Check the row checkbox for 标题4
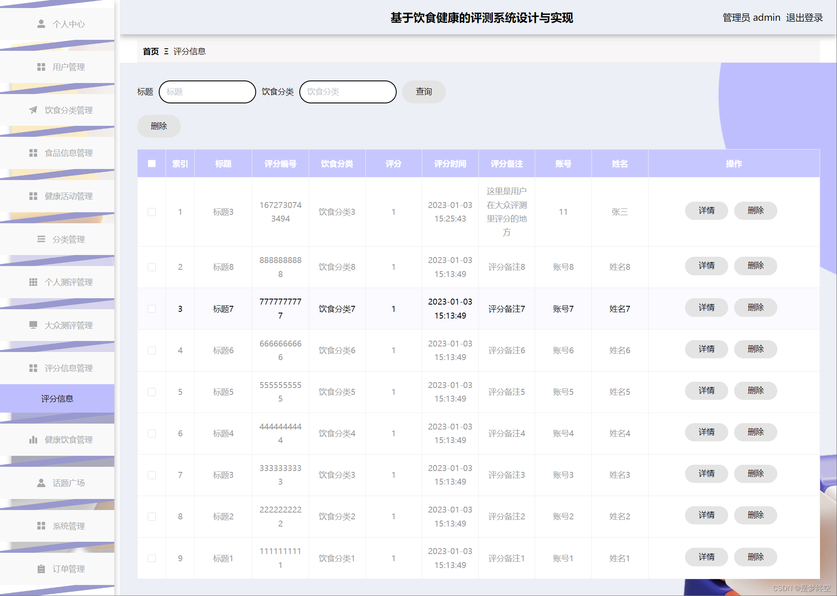837x596 pixels. pos(152,433)
